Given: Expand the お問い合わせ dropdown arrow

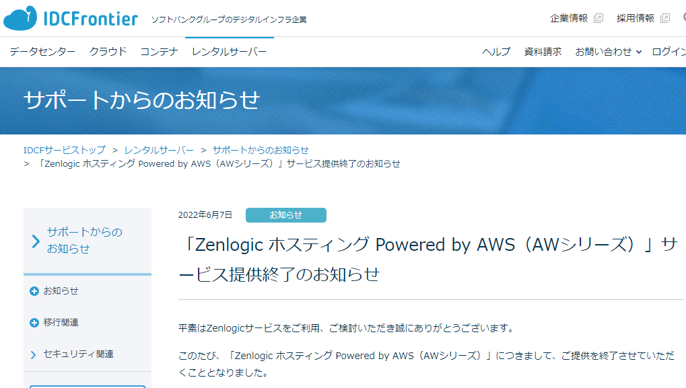Looking at the screenshot, I should 639,52.
